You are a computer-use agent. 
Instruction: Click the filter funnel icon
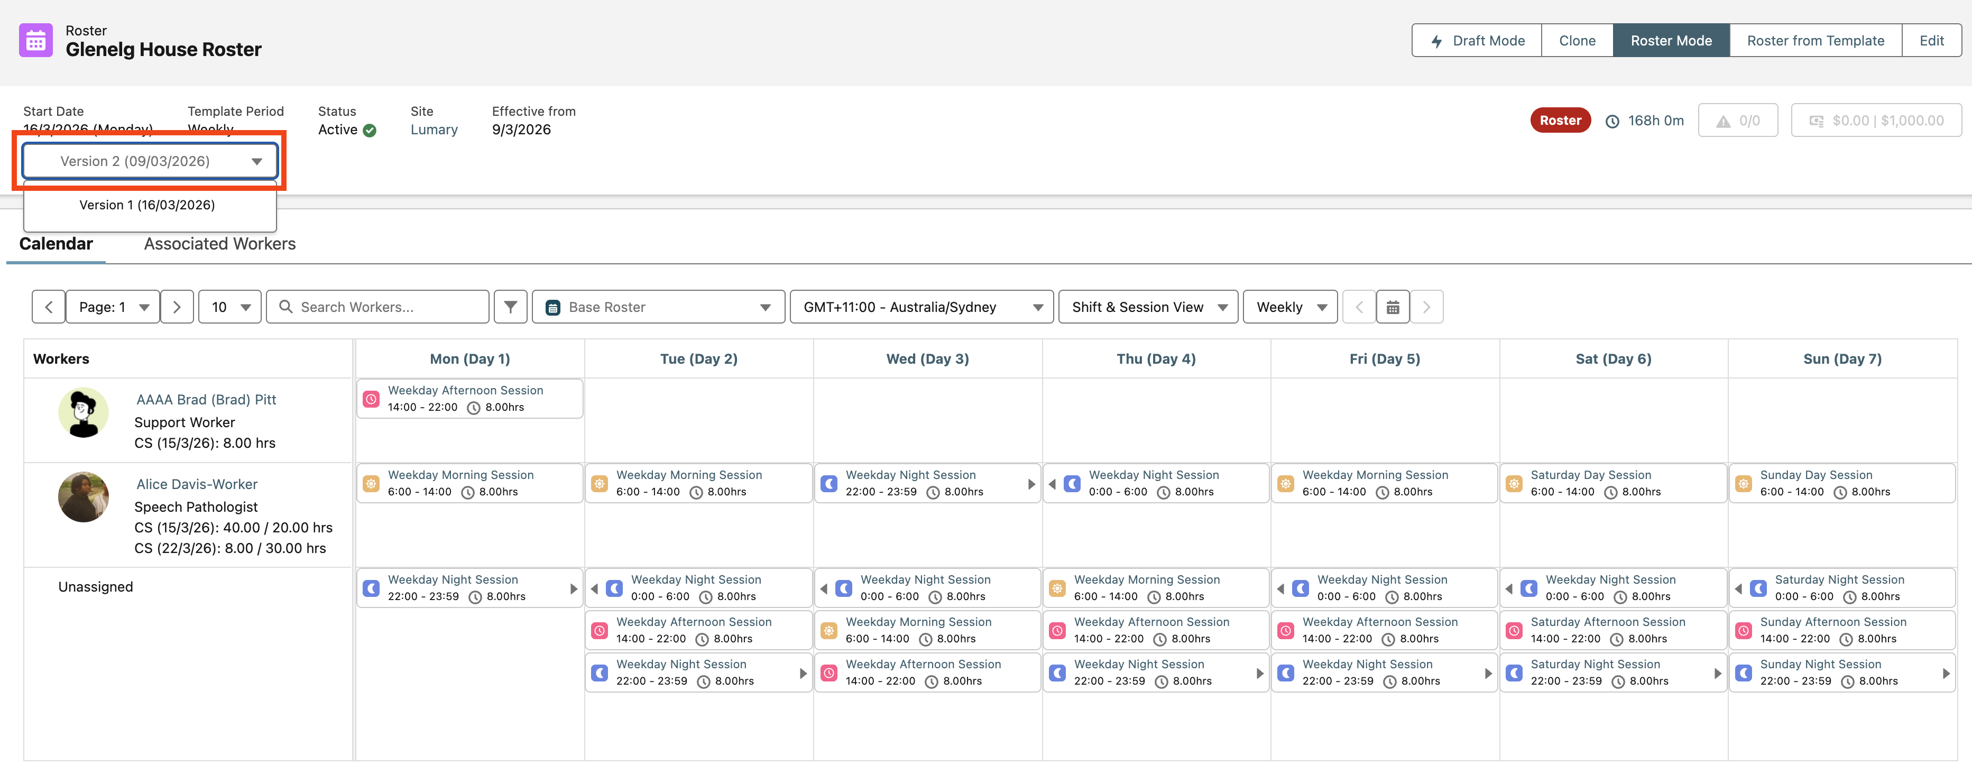(x=511, y=307)
